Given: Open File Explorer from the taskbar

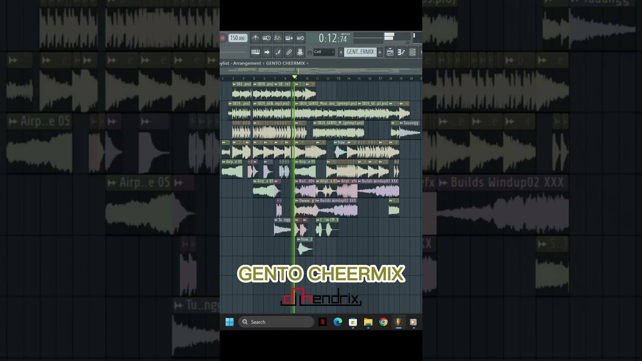Looking at the screenshot, I should (x=368, y=322).
